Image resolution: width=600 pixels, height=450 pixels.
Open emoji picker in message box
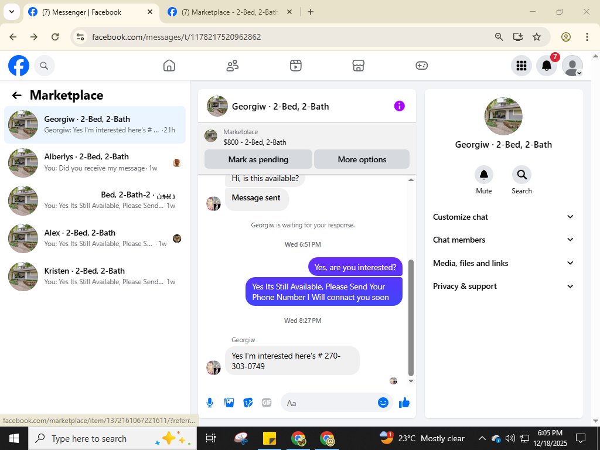[x=383, y=403]
